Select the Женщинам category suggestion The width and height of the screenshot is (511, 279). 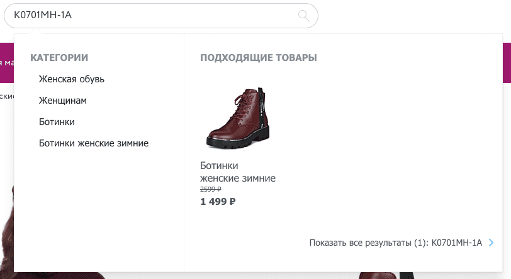(63, 101)
